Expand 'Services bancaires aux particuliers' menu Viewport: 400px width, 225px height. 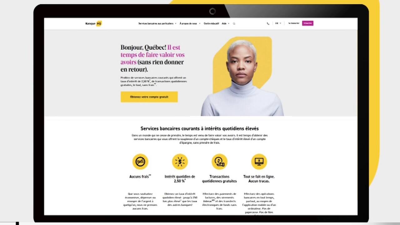click(x=157, y=23)
